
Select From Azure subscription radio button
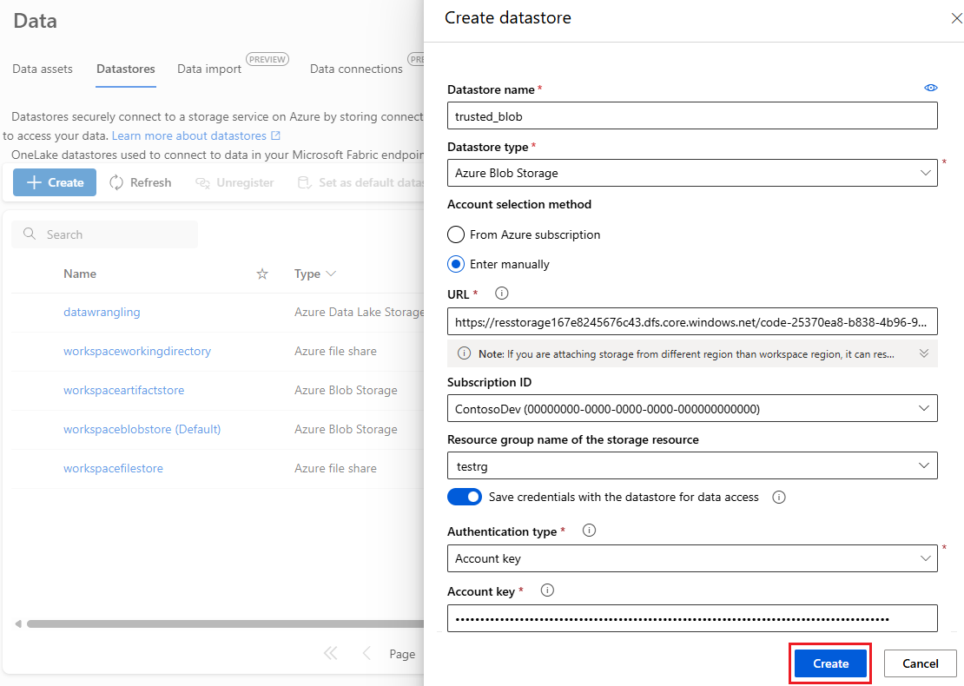click(x=456, y=234)
